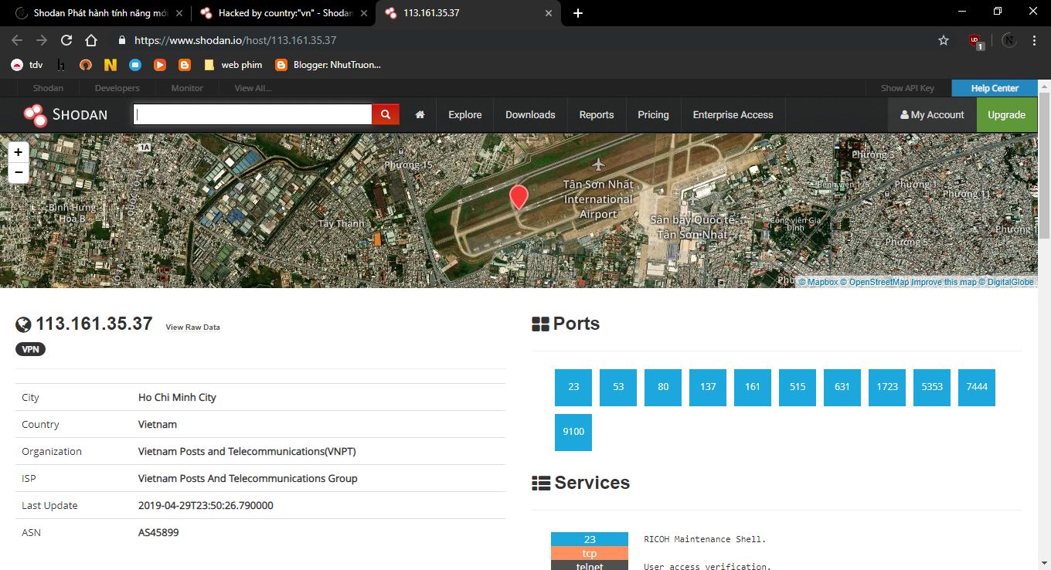1051x570 pixels.
Task: Switch to the 'Hacked by country:"vn"' tab
Action: [283, 13]
